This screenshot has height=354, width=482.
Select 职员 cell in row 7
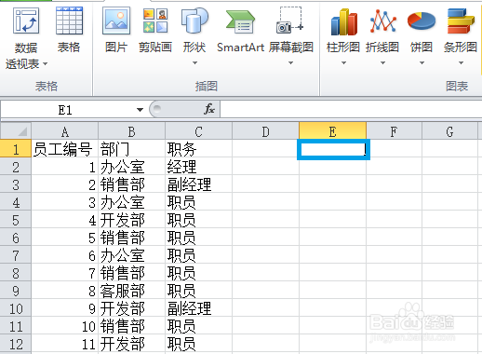tap(199, 255)
